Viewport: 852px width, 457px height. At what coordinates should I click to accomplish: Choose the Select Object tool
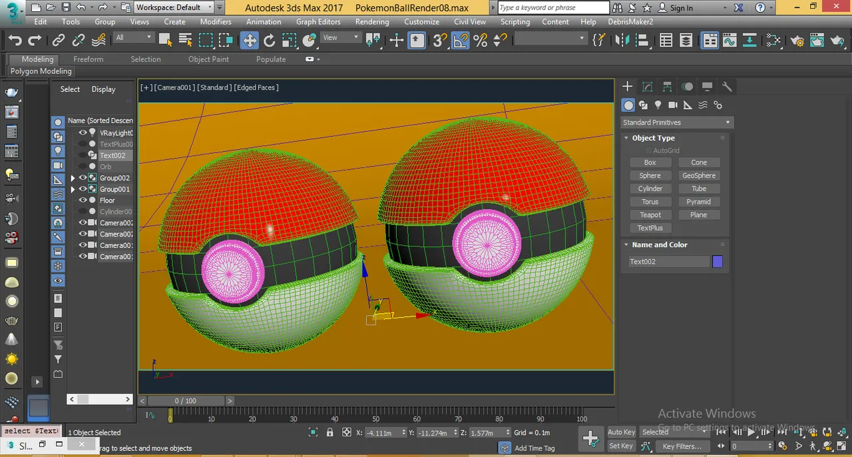pyautogui.click(x=166, y=41)
